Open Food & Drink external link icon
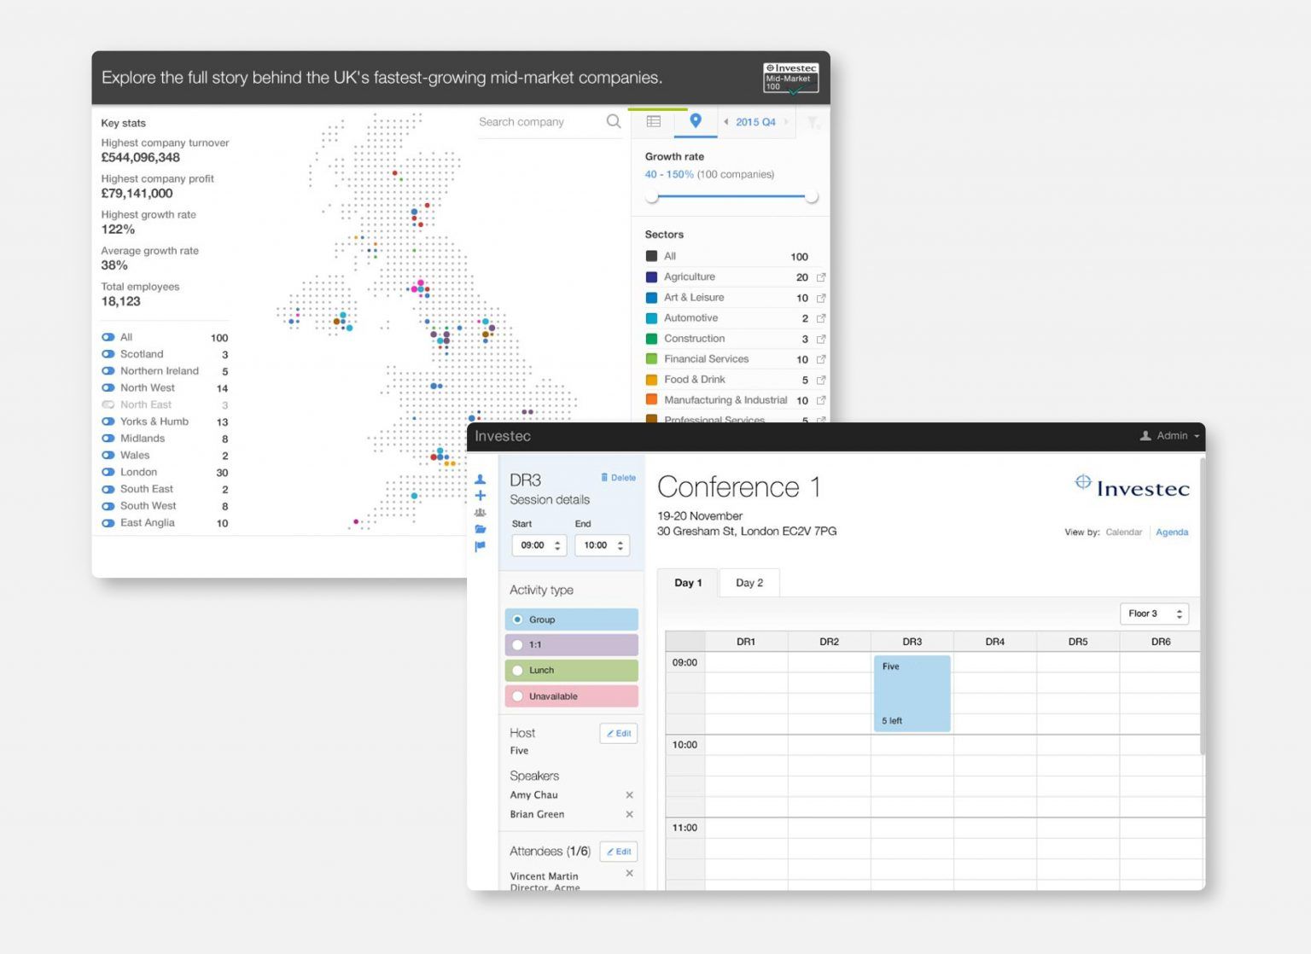 coord(821,380)
